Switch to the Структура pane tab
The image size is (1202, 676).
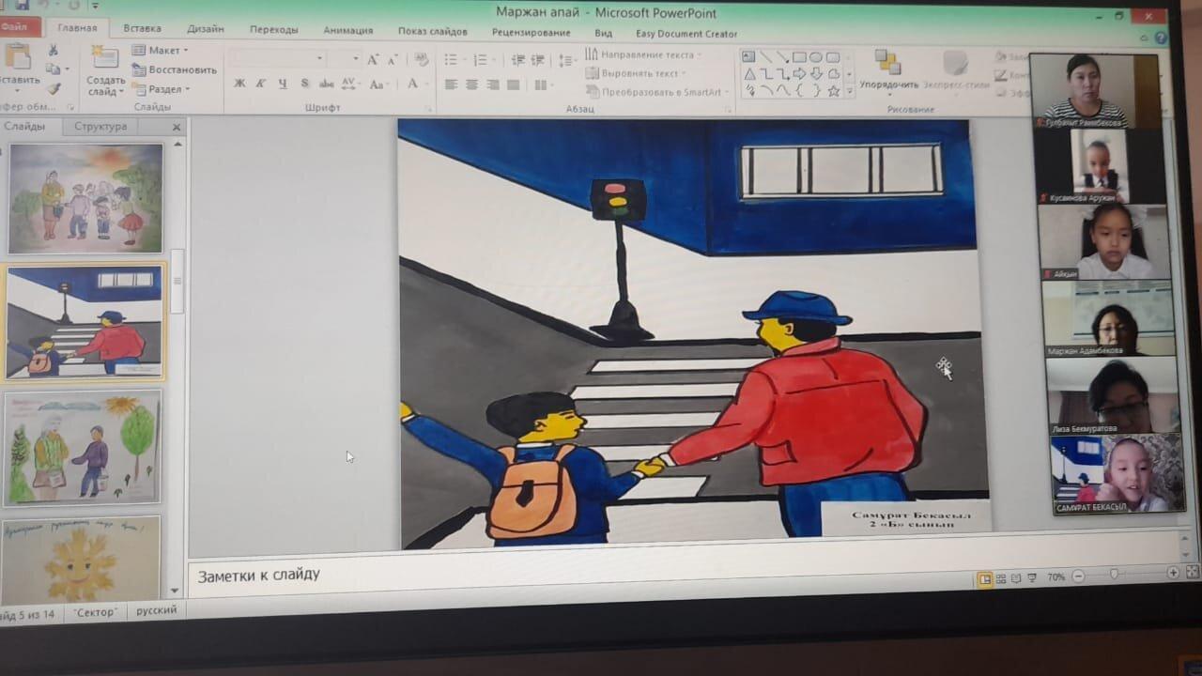[x=100, y=127]
